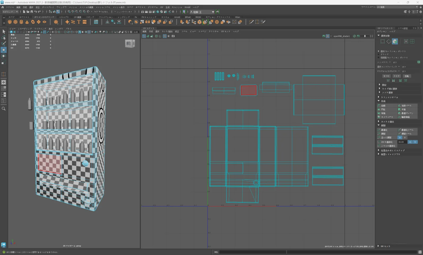Toggle the checker texture display in UV editor
This screenshot has height=255, width=423.
pyautogui.click(x=328, y=36)
